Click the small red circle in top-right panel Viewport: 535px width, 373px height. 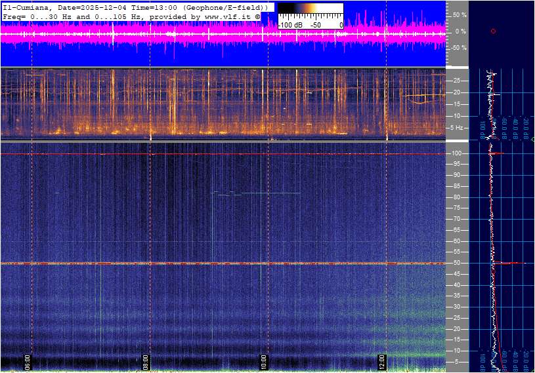pyautogui.click(x=493, y=31)
